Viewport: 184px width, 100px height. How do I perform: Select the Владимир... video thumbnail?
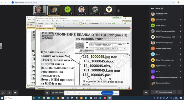tap(81, 10)
